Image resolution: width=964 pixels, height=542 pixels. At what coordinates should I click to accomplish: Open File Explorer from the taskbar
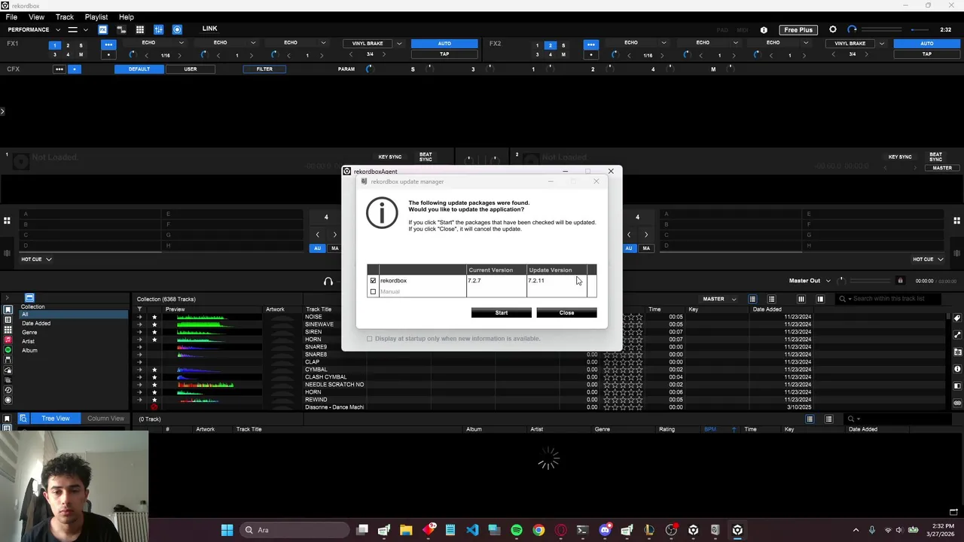click(406, 530)
